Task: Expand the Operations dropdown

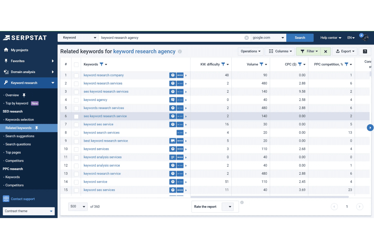Action: click(250, 51)
